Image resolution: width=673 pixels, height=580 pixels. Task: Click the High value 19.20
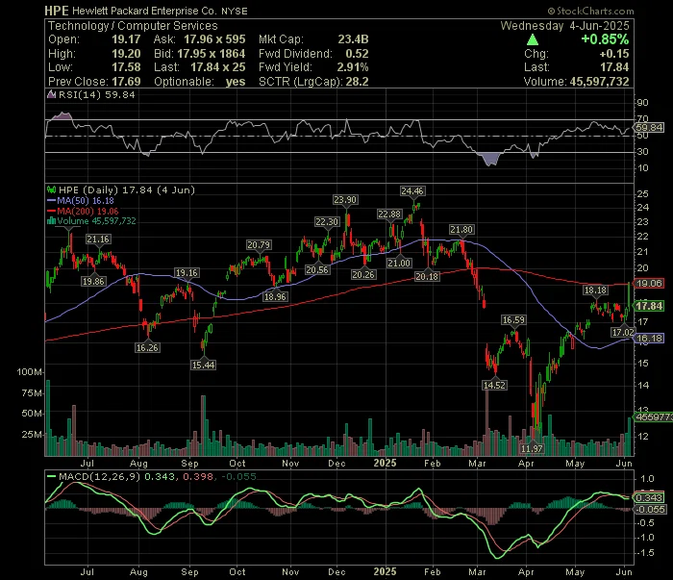click(x=126, y=54)
